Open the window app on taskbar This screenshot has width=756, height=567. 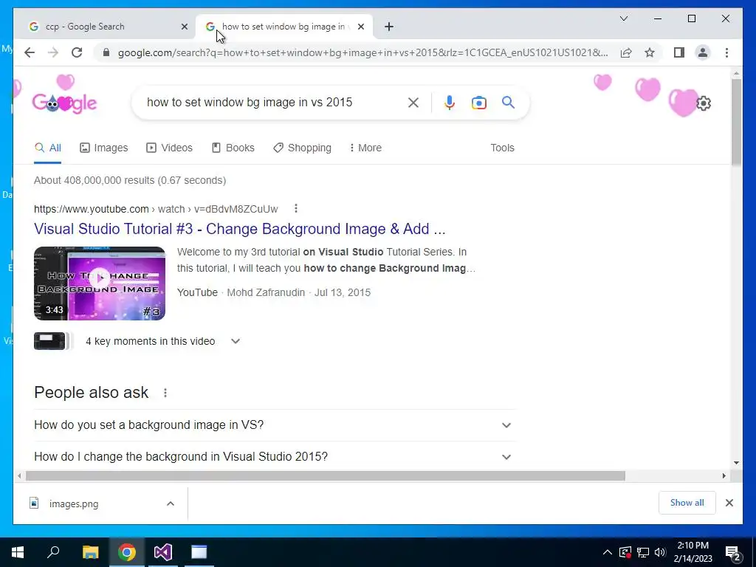(x=199, y=552)
